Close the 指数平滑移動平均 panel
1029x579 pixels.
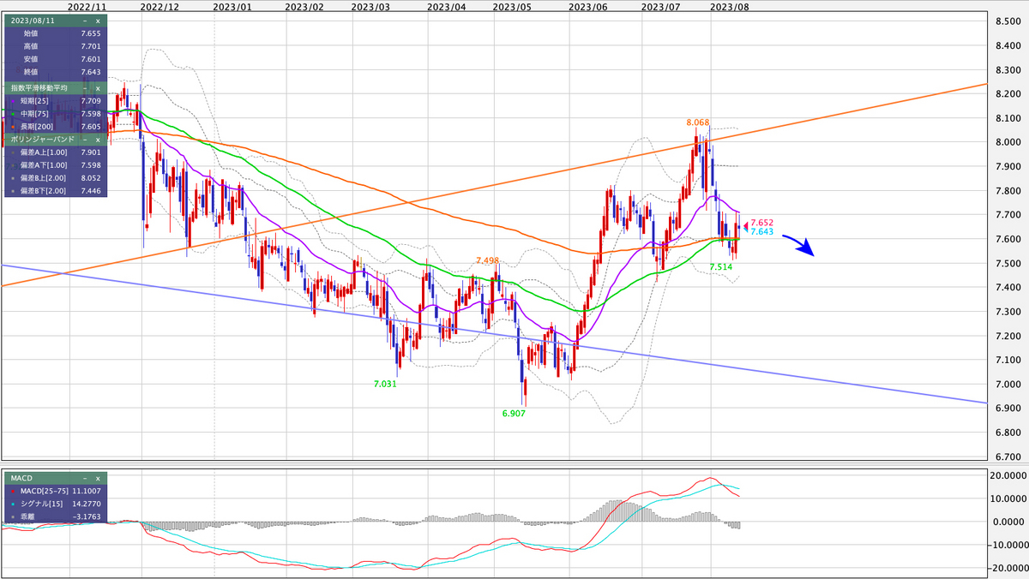click(x=98, y=88)
